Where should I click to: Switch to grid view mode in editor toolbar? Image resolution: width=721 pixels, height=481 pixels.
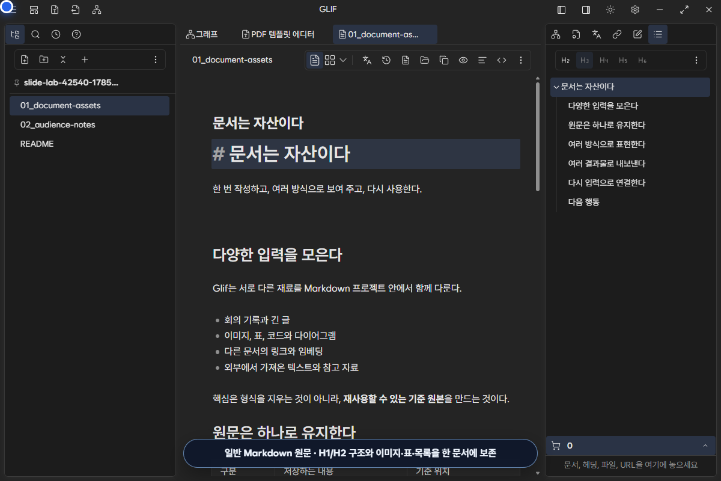[330, 60]
